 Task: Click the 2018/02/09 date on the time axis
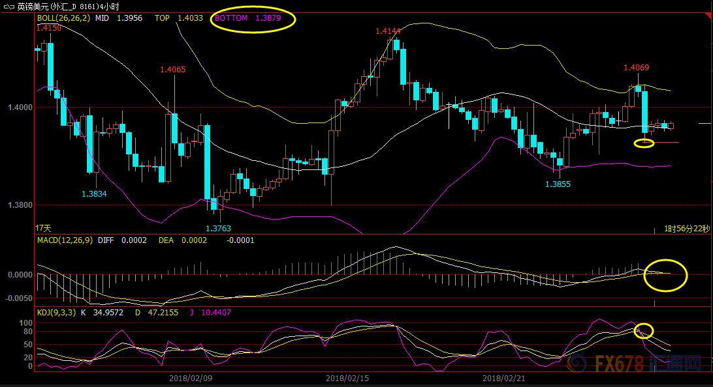coord(187,378)
